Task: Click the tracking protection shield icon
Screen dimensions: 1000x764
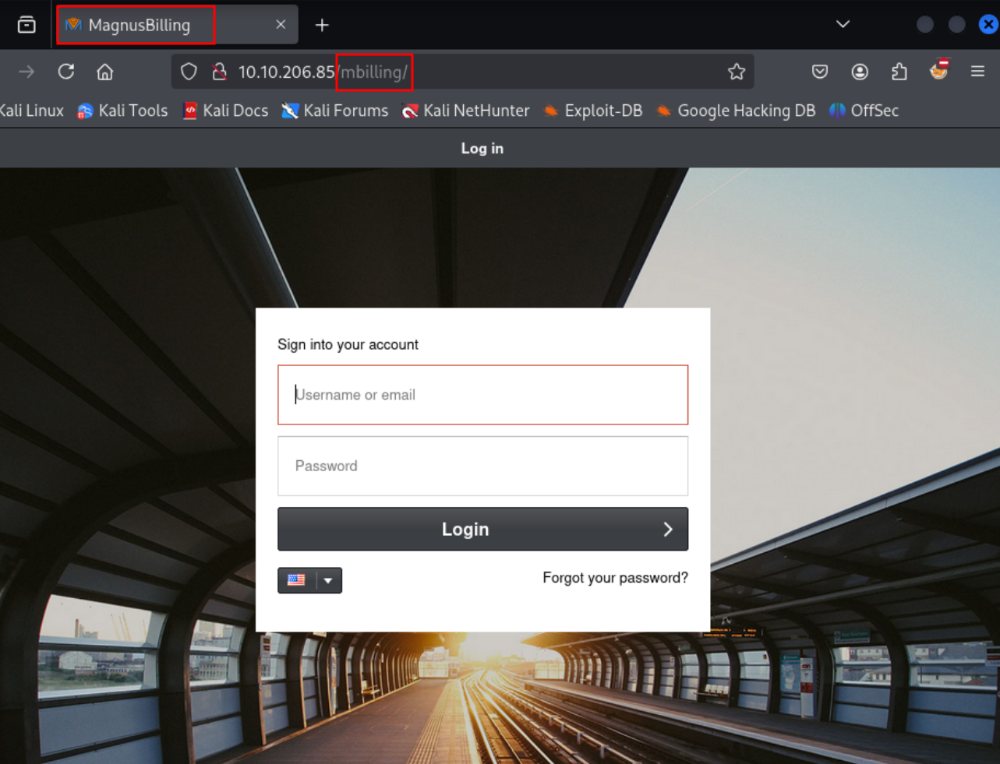Action: click(189, 72)
